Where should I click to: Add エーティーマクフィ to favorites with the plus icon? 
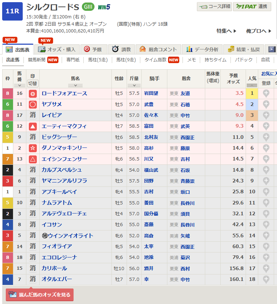(266, 126)
